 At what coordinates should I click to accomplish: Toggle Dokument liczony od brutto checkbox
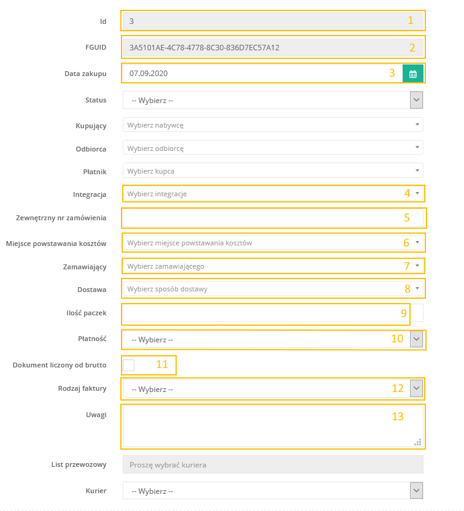click(128, 365)
